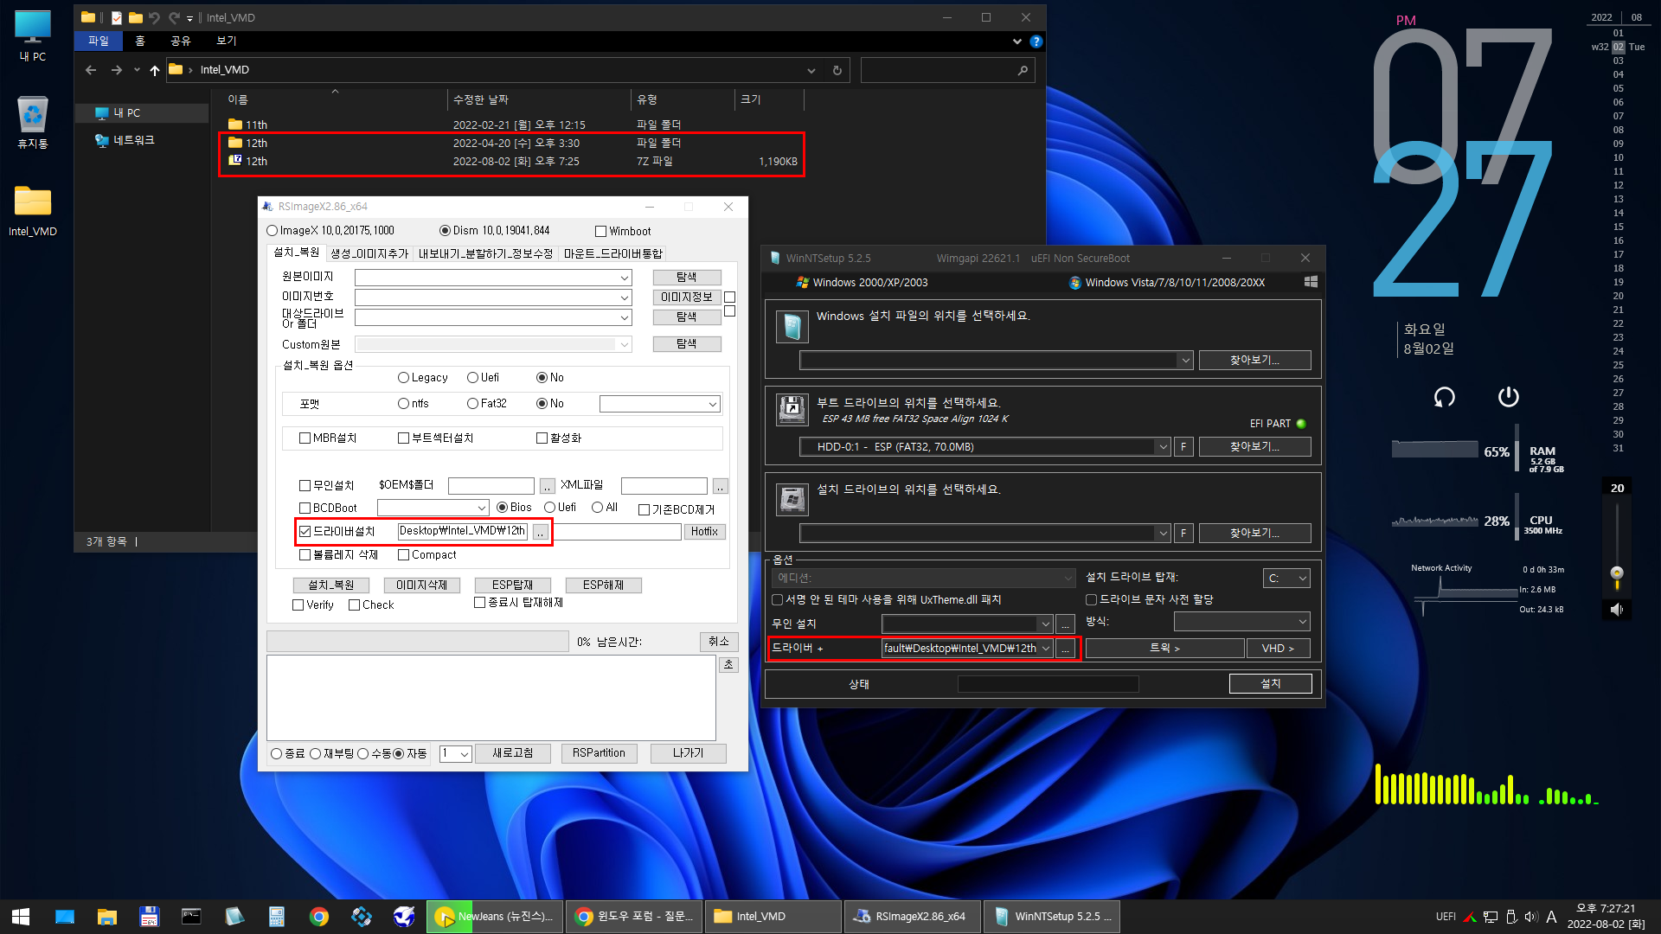Select the Legacy radio option

pos(403,378)
